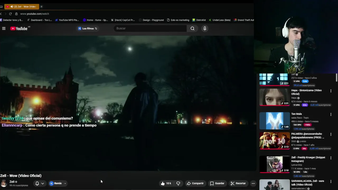Click the >100x badge on Tan Mala

point(307,125)
